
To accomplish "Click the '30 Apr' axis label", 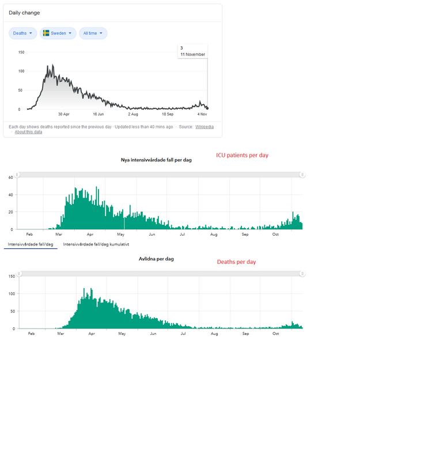I will point(64,114).
